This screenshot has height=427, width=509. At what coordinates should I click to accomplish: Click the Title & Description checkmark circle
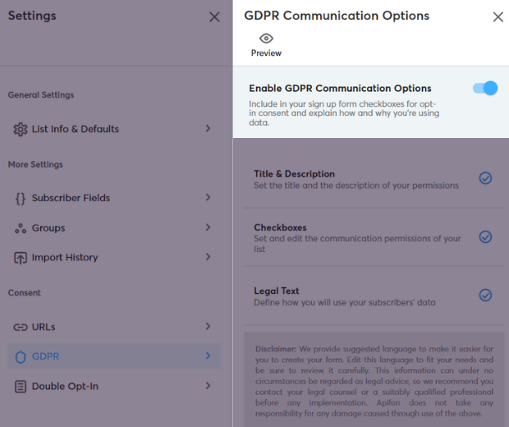(486, 178)
